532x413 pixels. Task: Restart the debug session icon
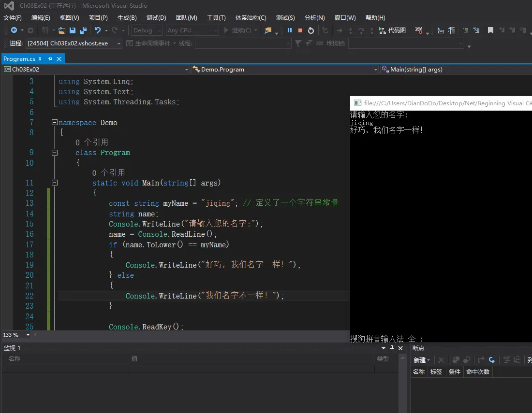tap(311, 30)
